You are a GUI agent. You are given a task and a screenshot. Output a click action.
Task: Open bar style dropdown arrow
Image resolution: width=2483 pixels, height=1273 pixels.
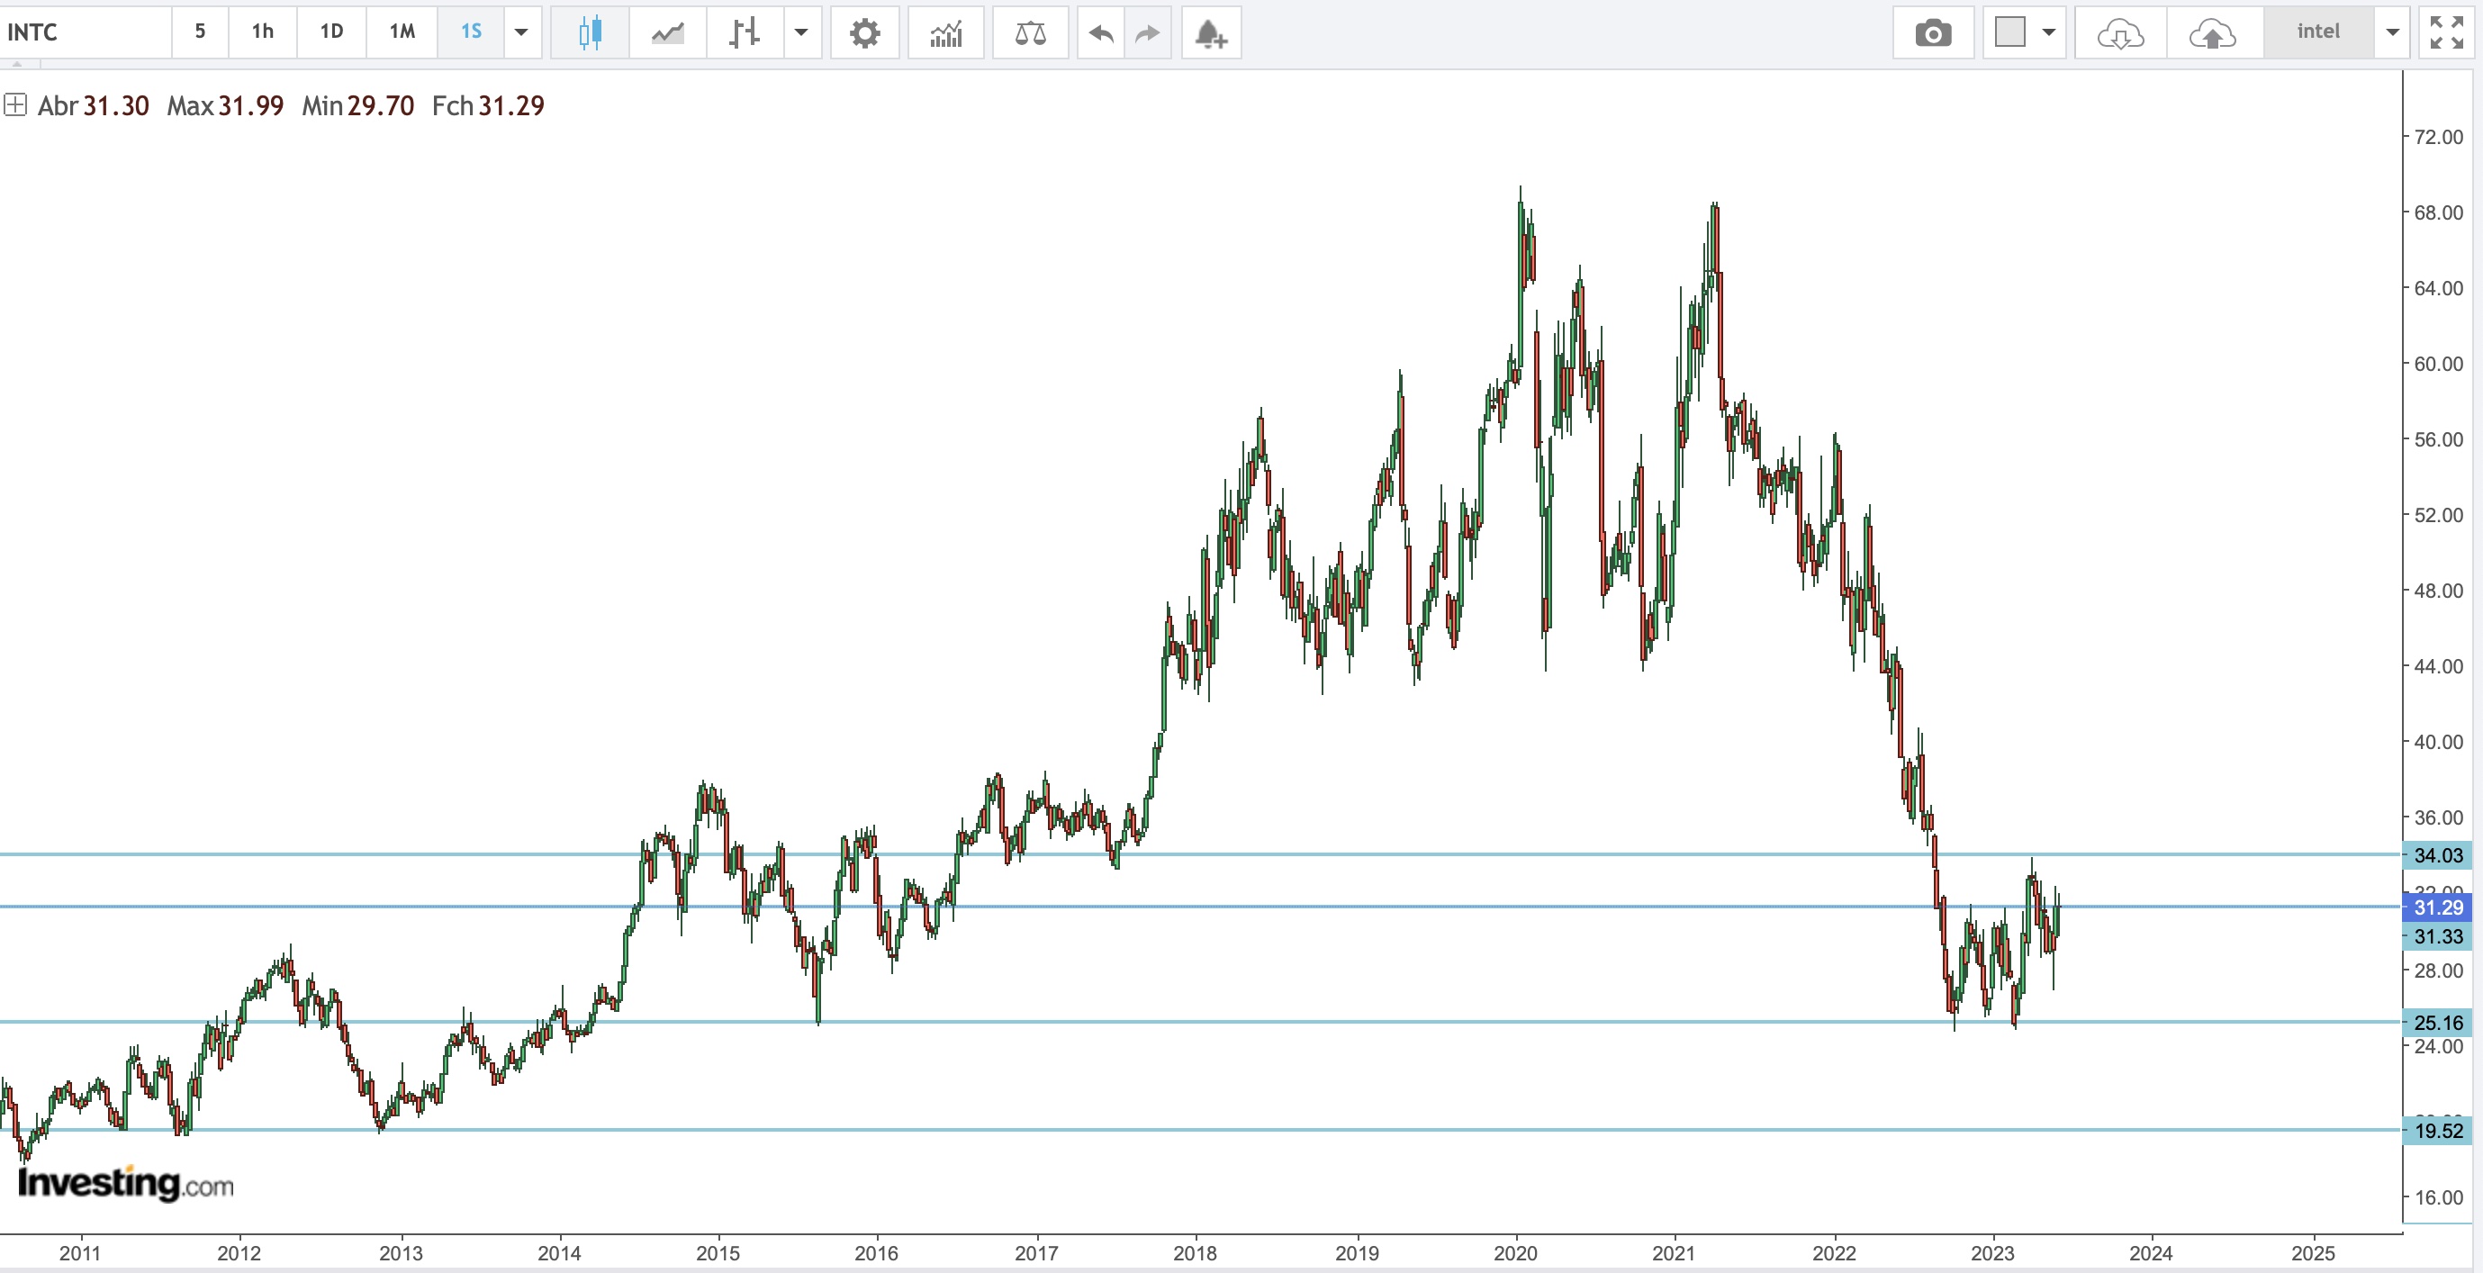[x=801, y=32]
